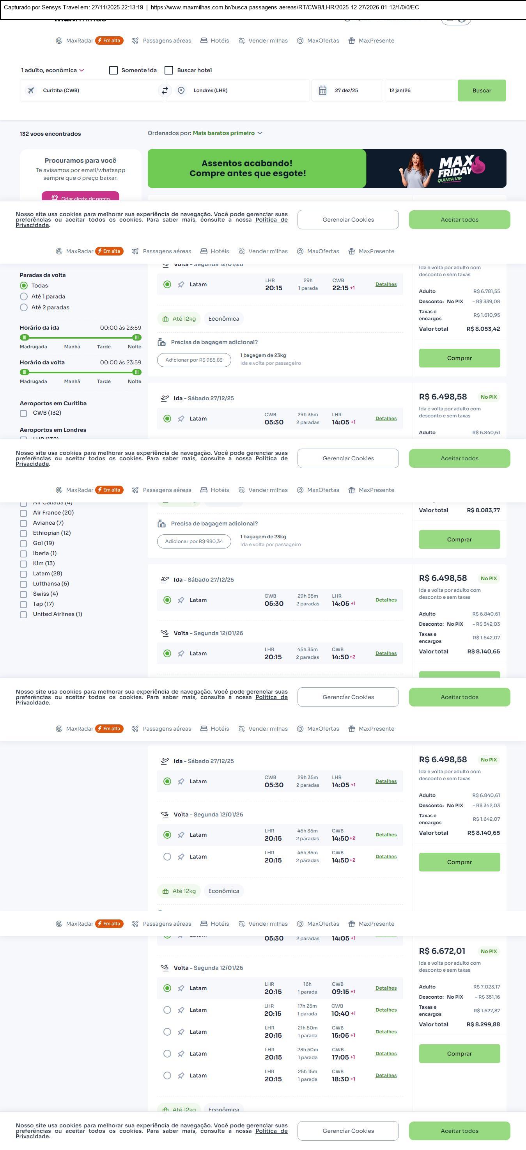Open Detalhes for return arriving 15:05
The height and width of the screenshot is (1150, 526).
[386, 1032]
